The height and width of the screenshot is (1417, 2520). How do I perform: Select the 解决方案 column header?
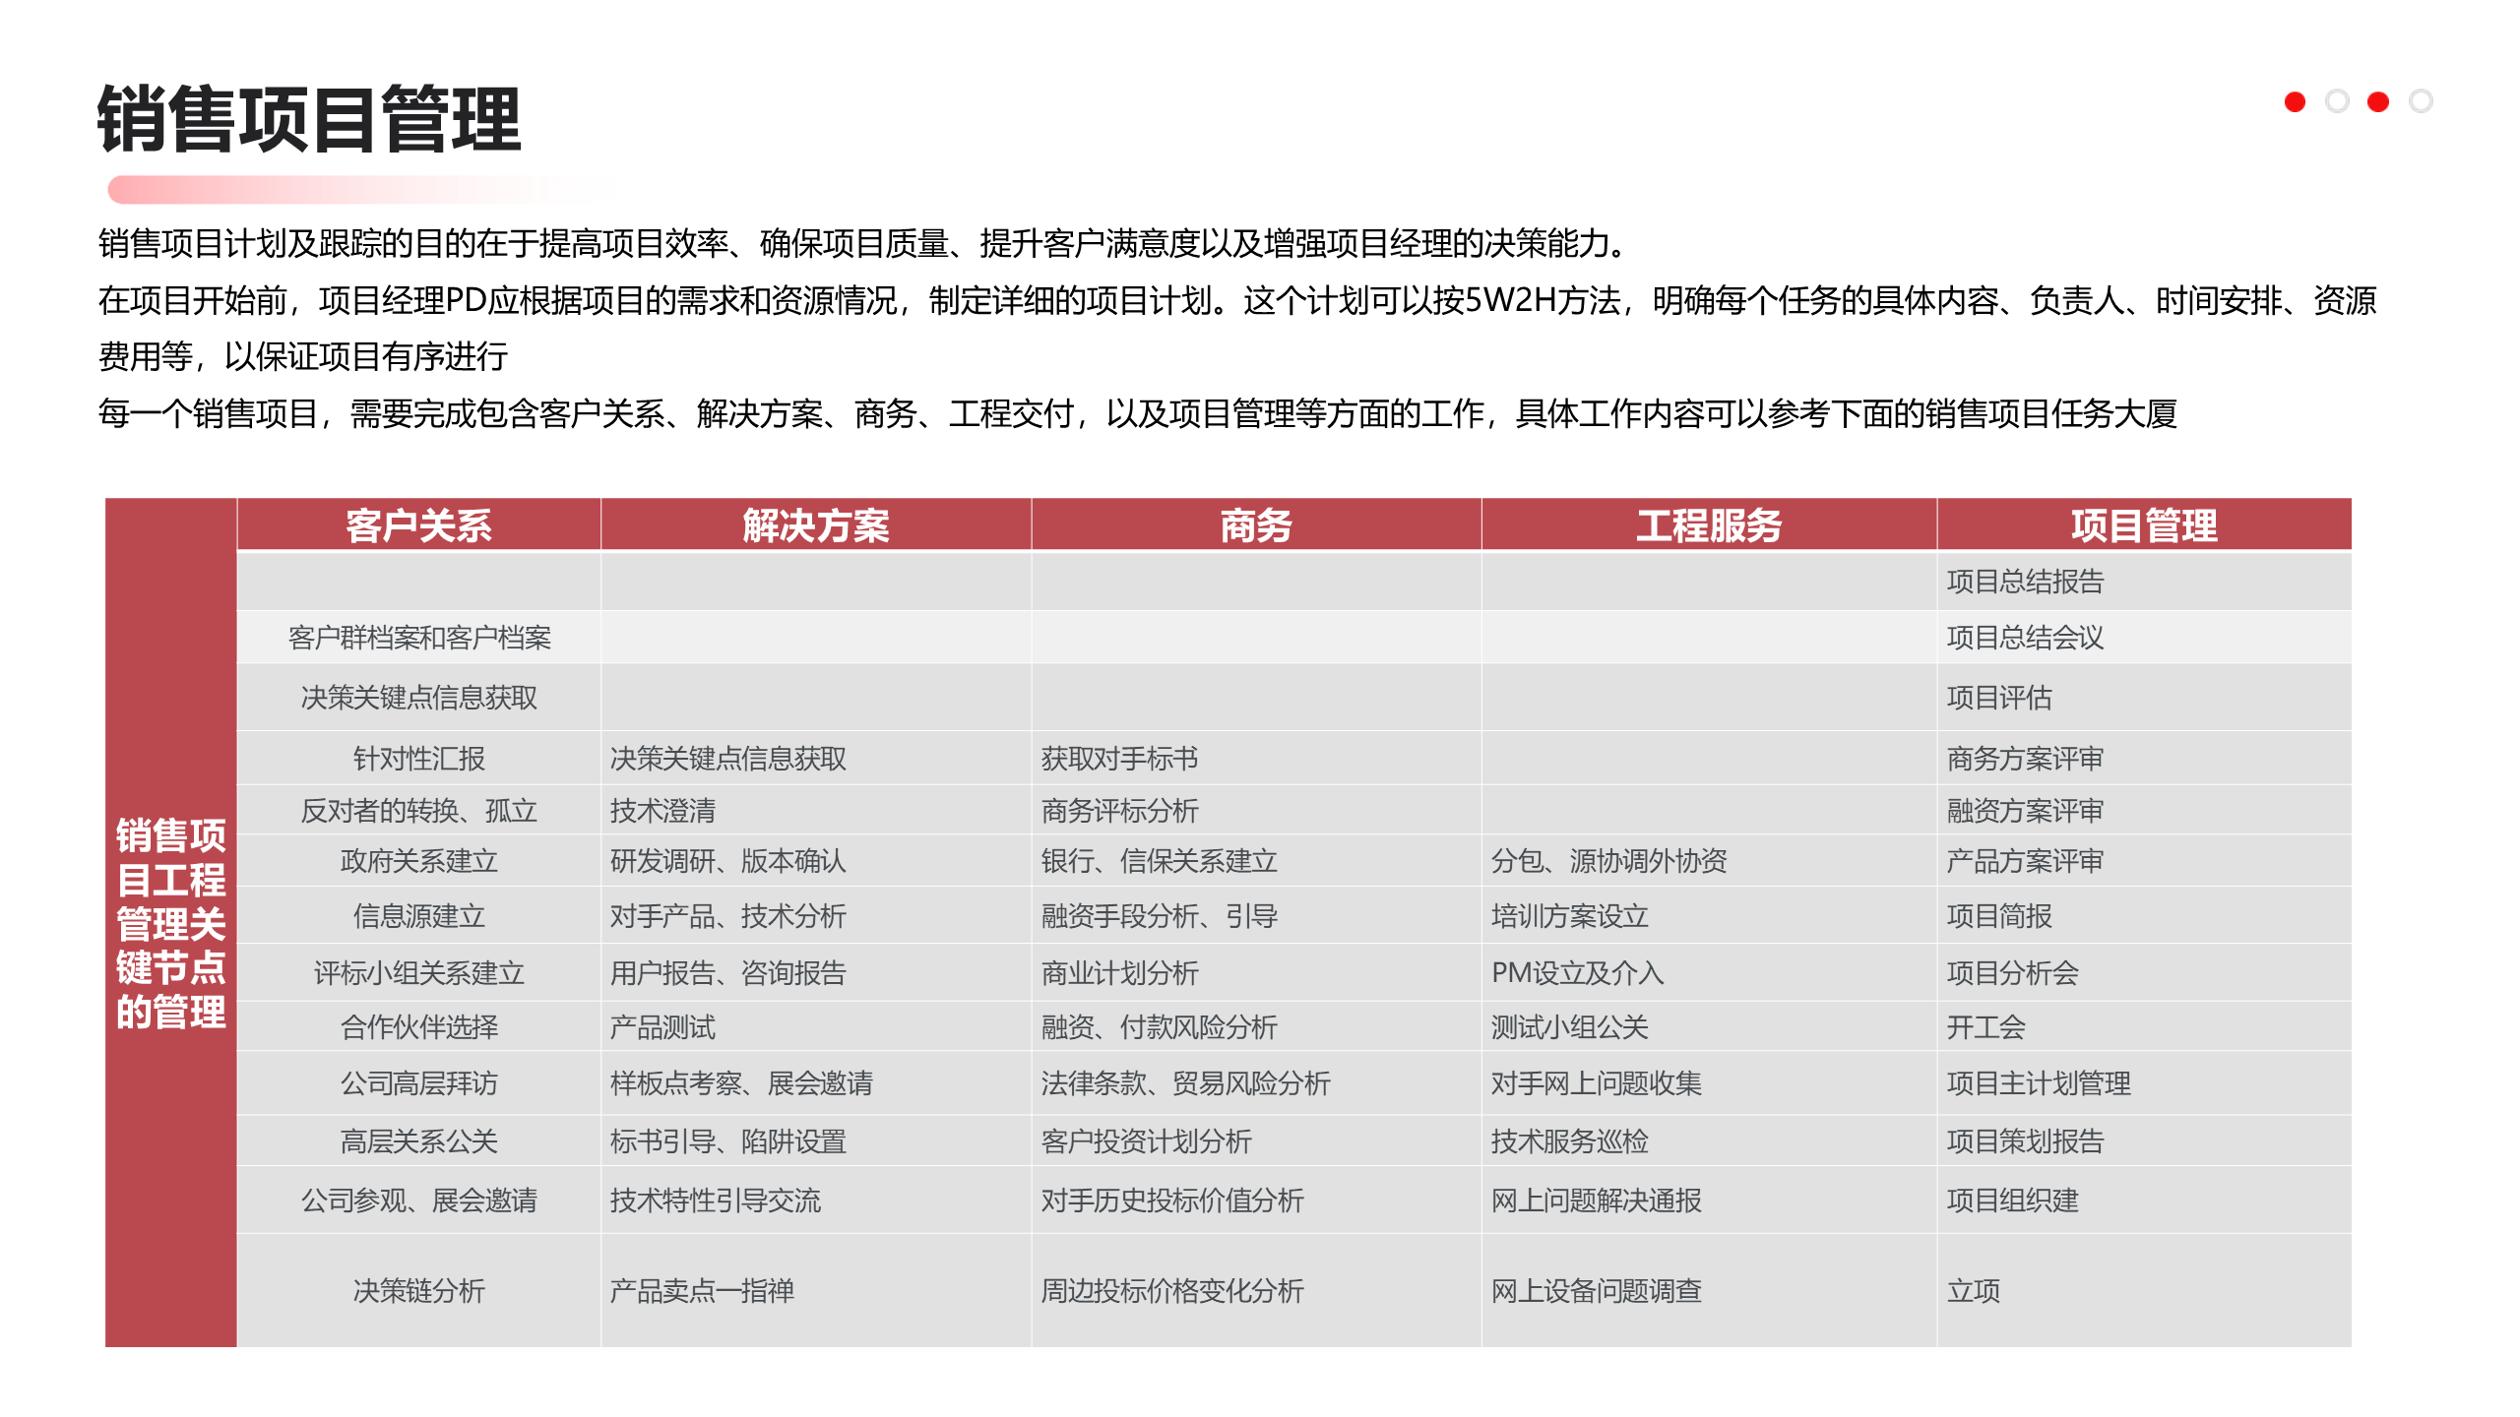coord(815,525)
